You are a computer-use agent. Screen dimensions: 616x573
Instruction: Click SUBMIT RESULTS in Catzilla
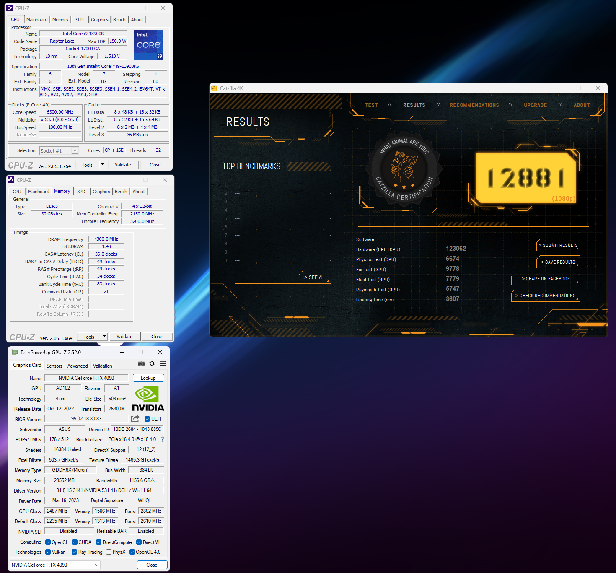tap(558, 245)
